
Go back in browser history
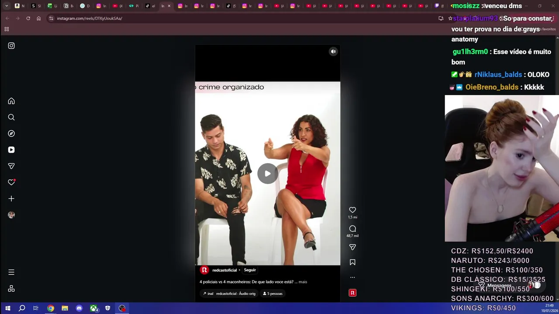tap(7, 18)
